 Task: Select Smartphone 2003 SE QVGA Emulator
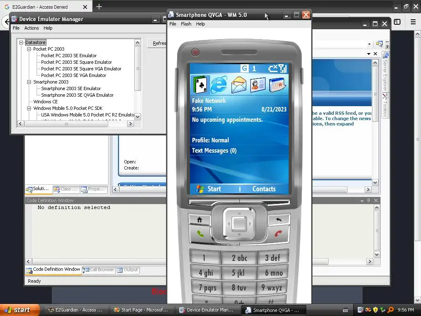77,95
